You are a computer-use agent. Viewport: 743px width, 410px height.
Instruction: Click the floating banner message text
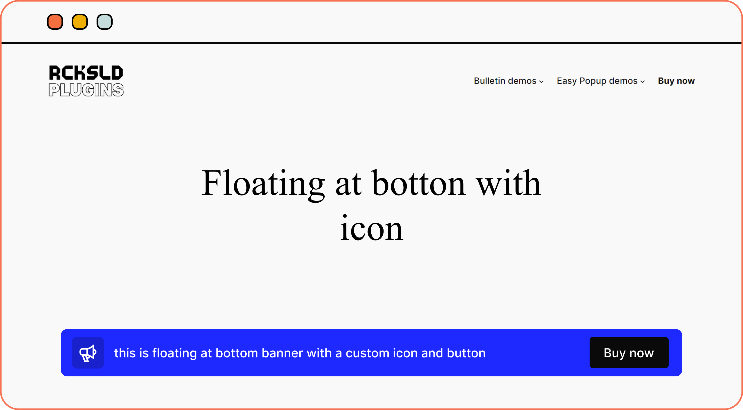300,353
